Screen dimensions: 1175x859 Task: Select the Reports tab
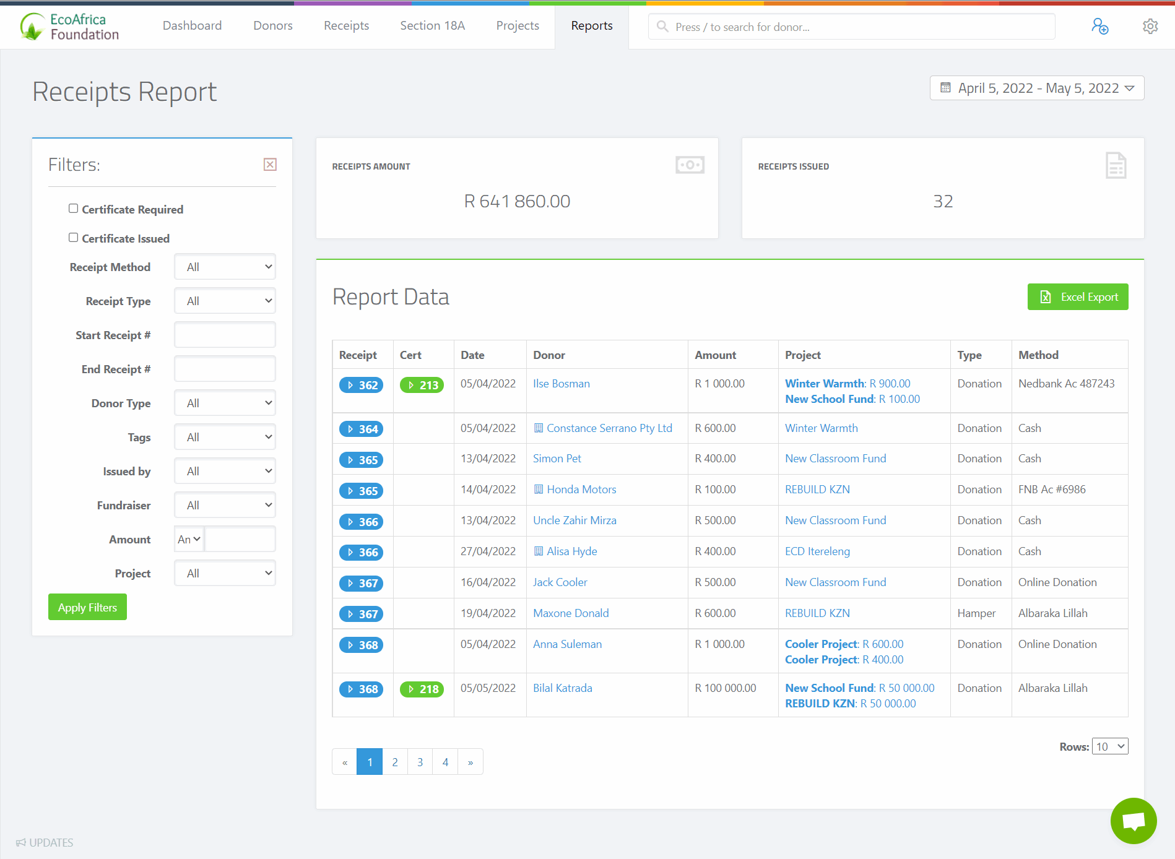(x=592, y=25)
